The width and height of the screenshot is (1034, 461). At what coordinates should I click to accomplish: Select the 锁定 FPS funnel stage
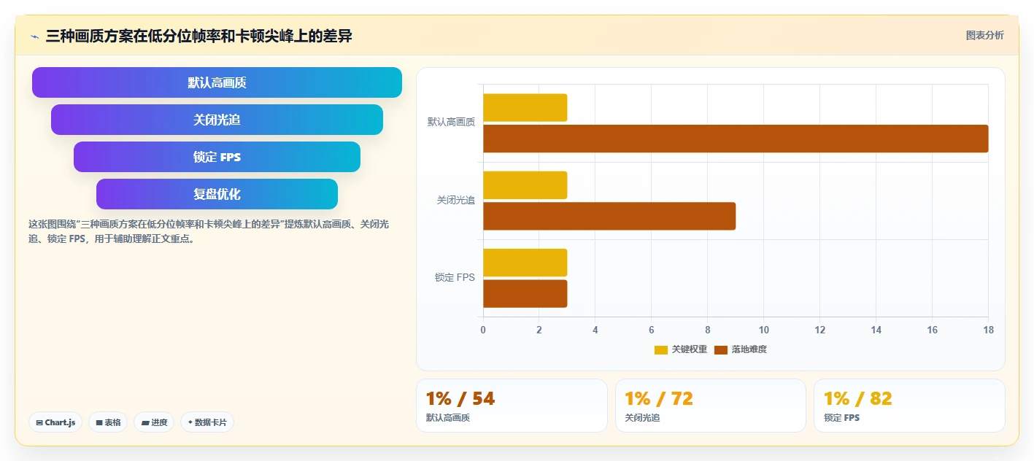tap(217, 157)
